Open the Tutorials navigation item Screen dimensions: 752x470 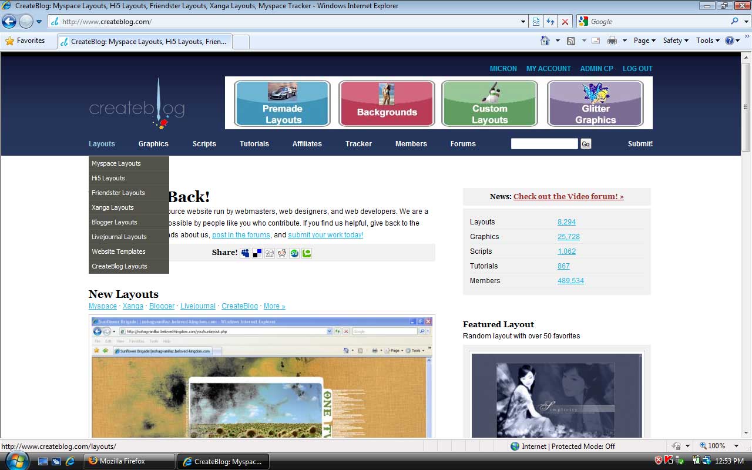click(x=254, y=144)
